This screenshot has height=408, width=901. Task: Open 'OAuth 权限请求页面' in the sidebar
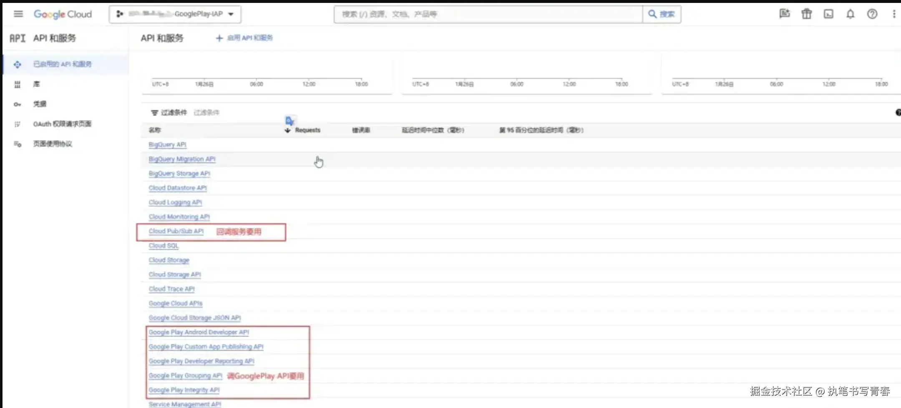[62, 124]
